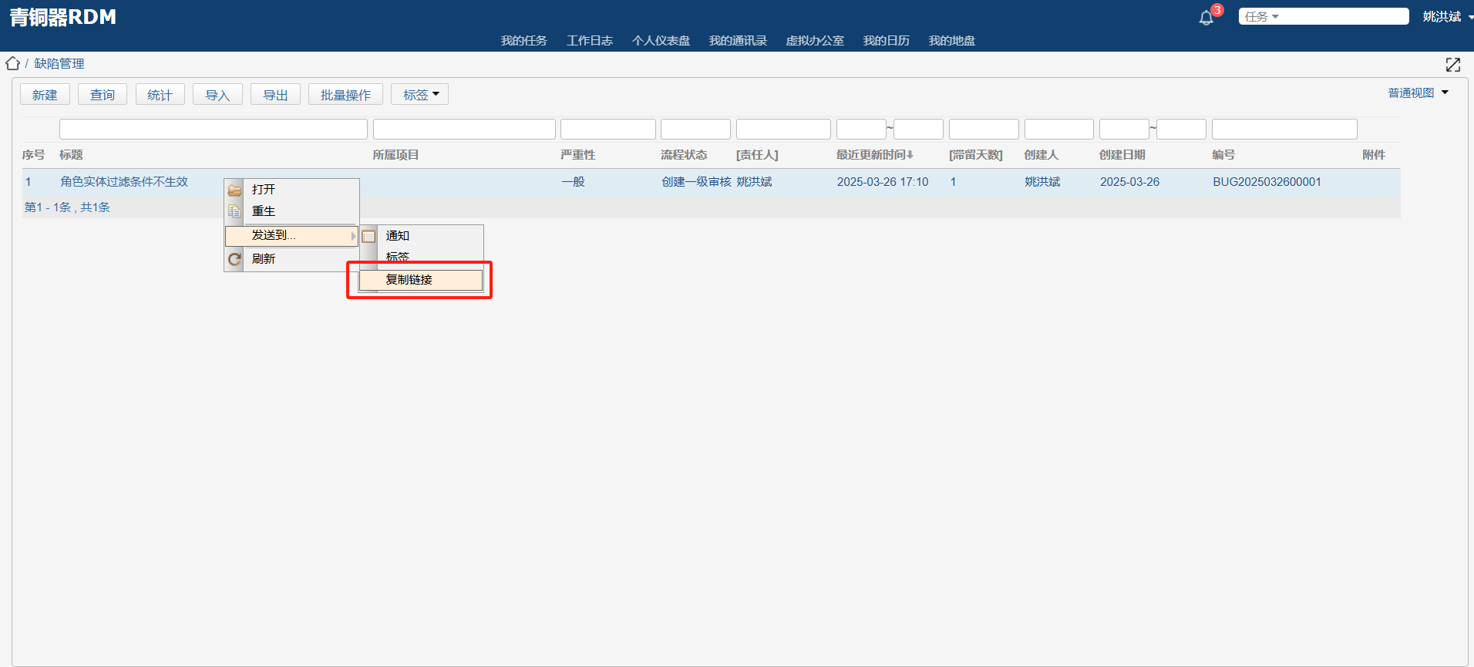Select 复制链接 from the submenu
The image size is (1474, 667).
click(409, 280)
